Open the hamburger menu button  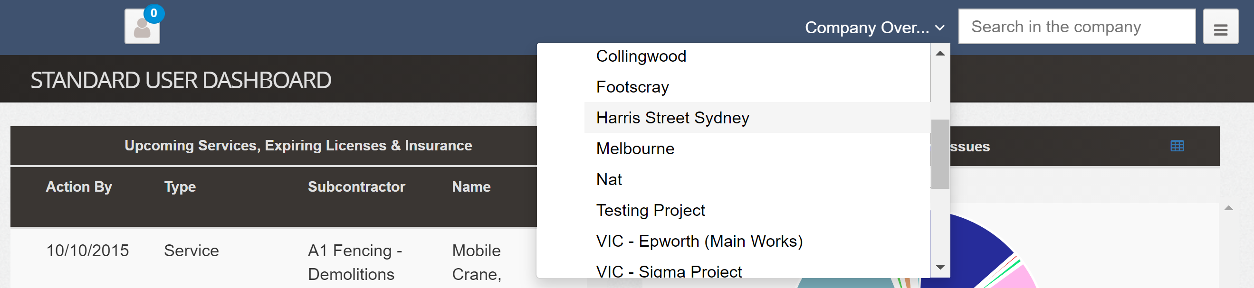[1220, 27]
